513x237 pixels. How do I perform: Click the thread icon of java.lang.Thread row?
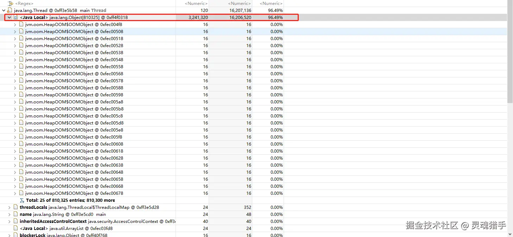[9, 11]
